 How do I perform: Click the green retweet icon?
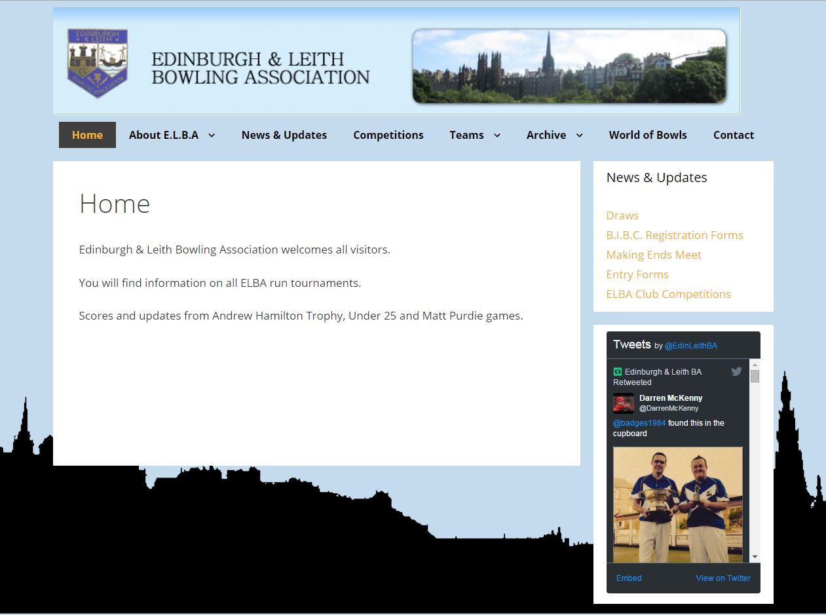tap(617, 371)
